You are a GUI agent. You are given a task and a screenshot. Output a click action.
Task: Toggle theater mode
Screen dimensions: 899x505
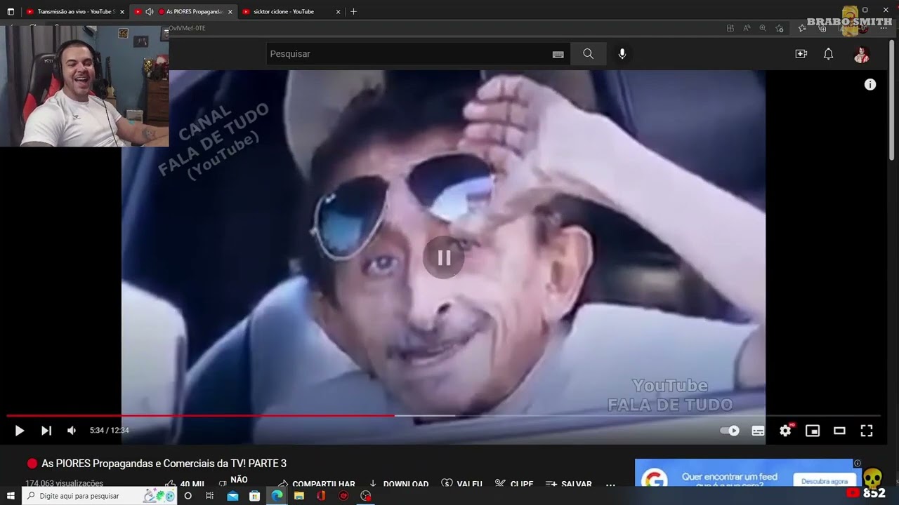click(839, 431)
